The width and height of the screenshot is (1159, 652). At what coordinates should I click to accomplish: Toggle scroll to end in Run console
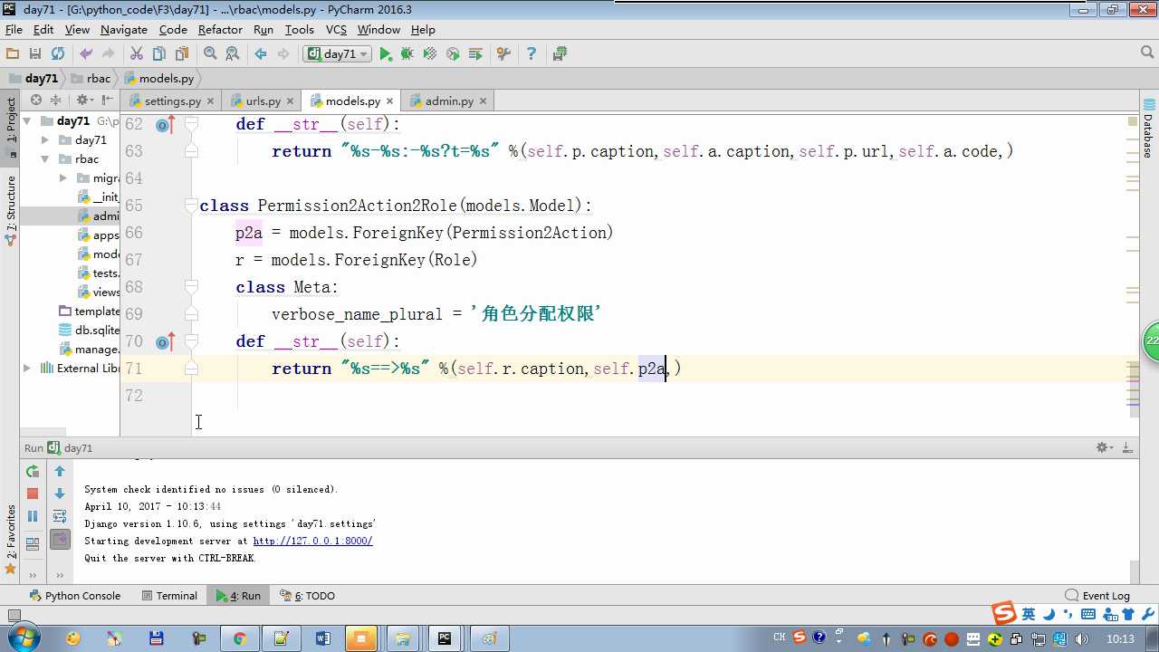coord(60,540)
